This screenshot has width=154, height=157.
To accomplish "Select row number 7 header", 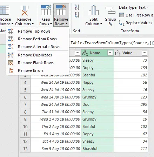I will [x=25, y=104].
